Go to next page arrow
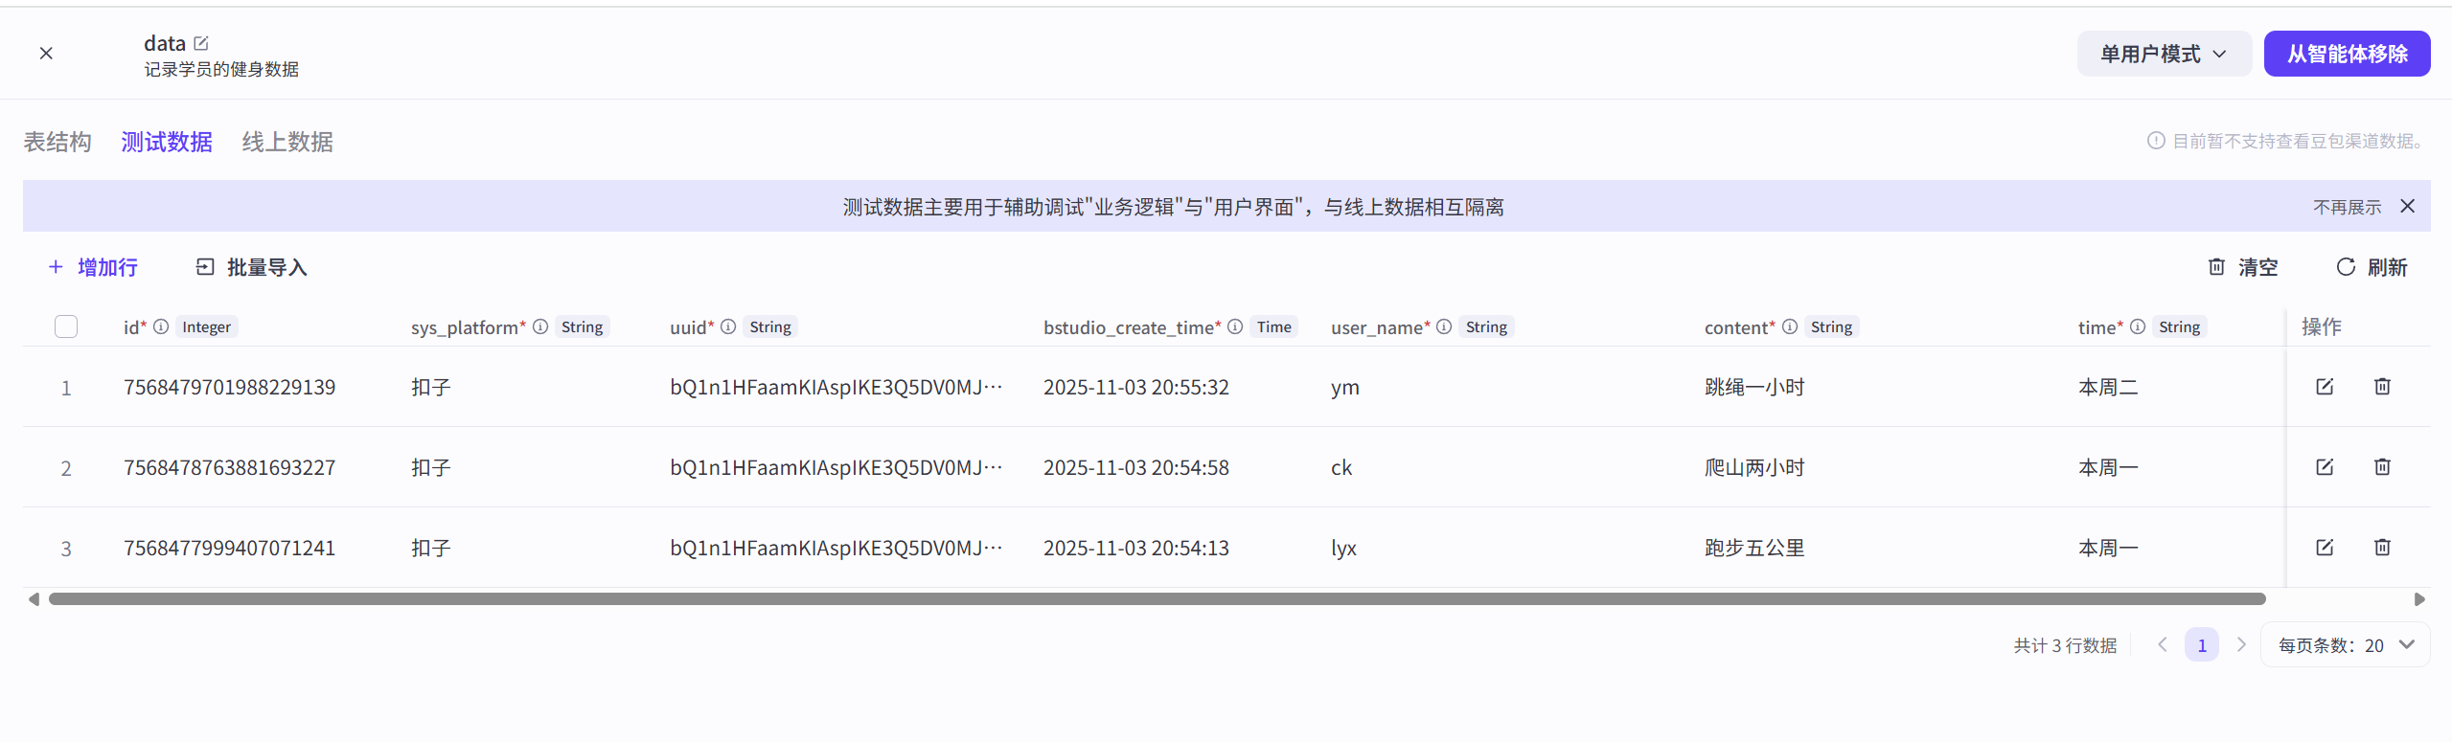The height and width of the screenshot is (742, 2452). [x=2241, y=644]
